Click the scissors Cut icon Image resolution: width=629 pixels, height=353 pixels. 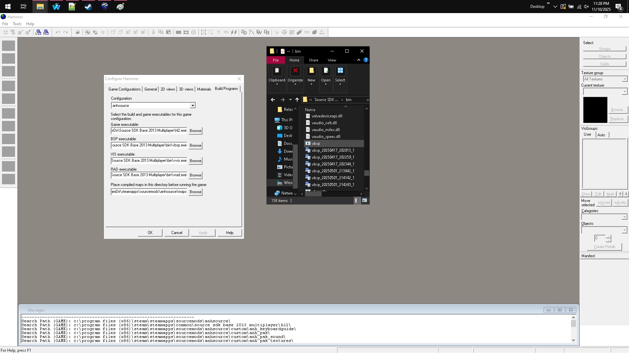(153, 32)
